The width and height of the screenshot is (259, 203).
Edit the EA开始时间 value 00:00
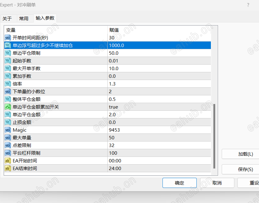click(x=159, y=161)
